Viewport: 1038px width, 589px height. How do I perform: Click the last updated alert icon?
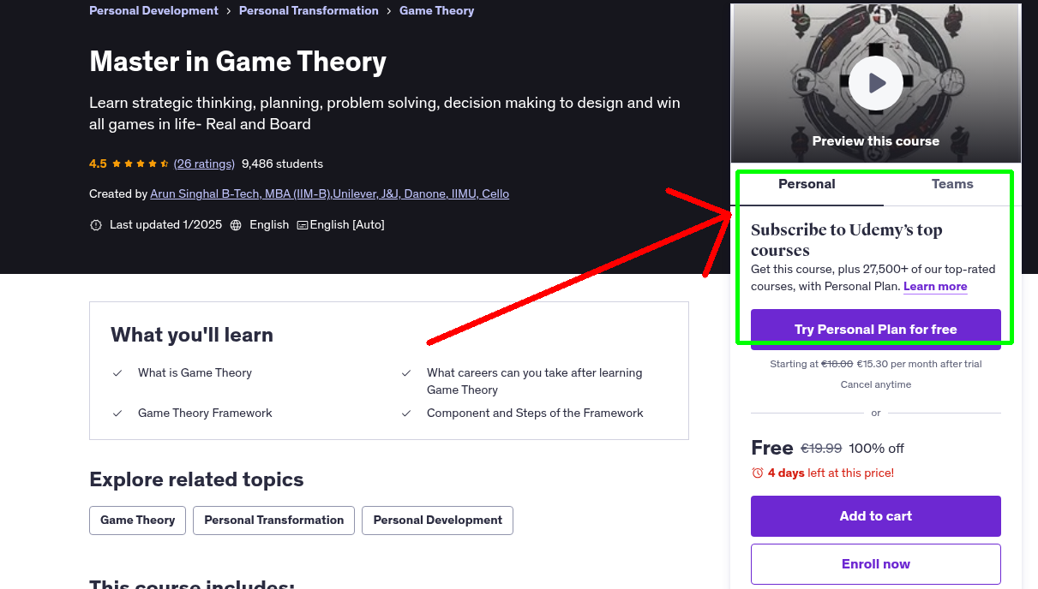[x=96, y=225]
